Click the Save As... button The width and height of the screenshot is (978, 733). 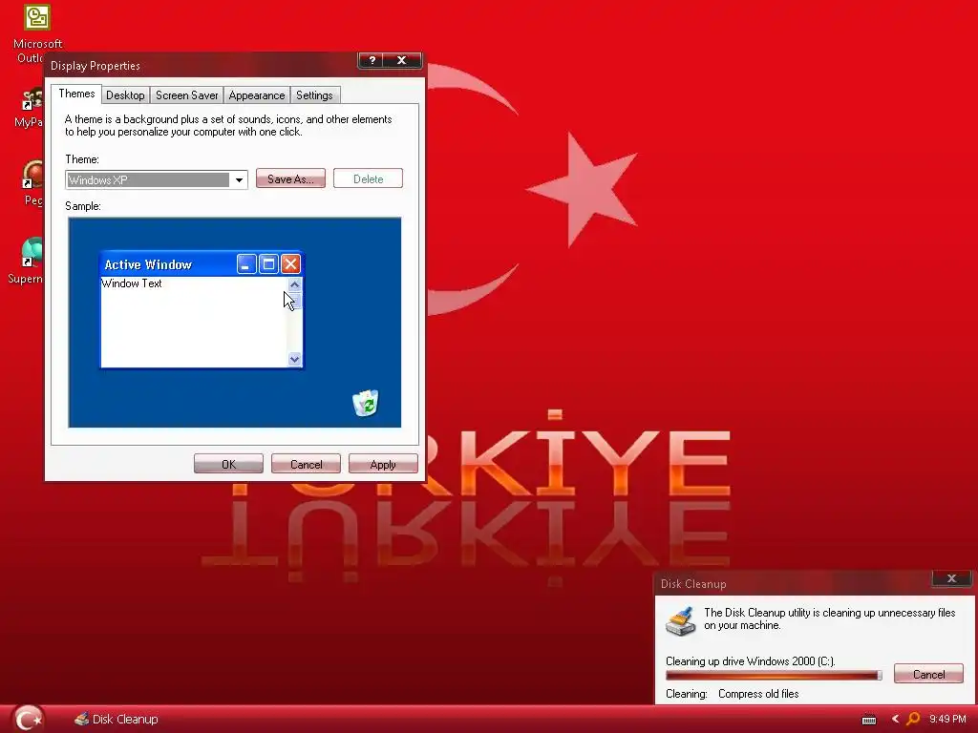tap(290, 178)
